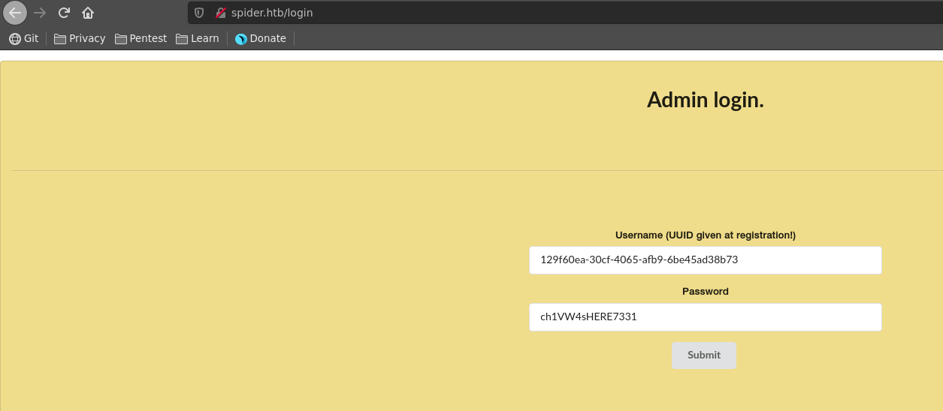
Task: Click the insecure connection padlock icon
Action: click(221, 13)
